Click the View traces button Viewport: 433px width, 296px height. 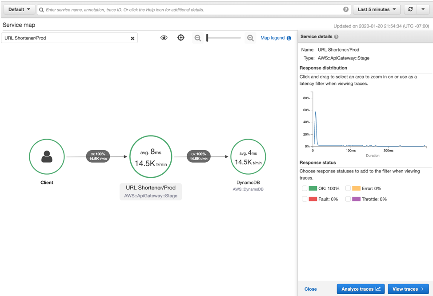408,289
